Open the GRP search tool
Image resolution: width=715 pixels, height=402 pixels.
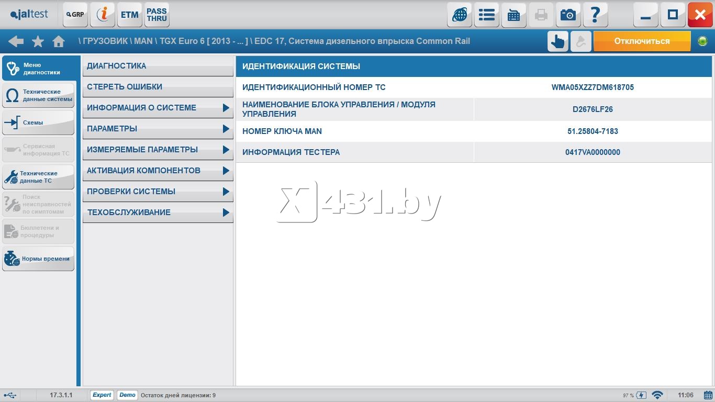pyautogui.click(x=75, y=15)
